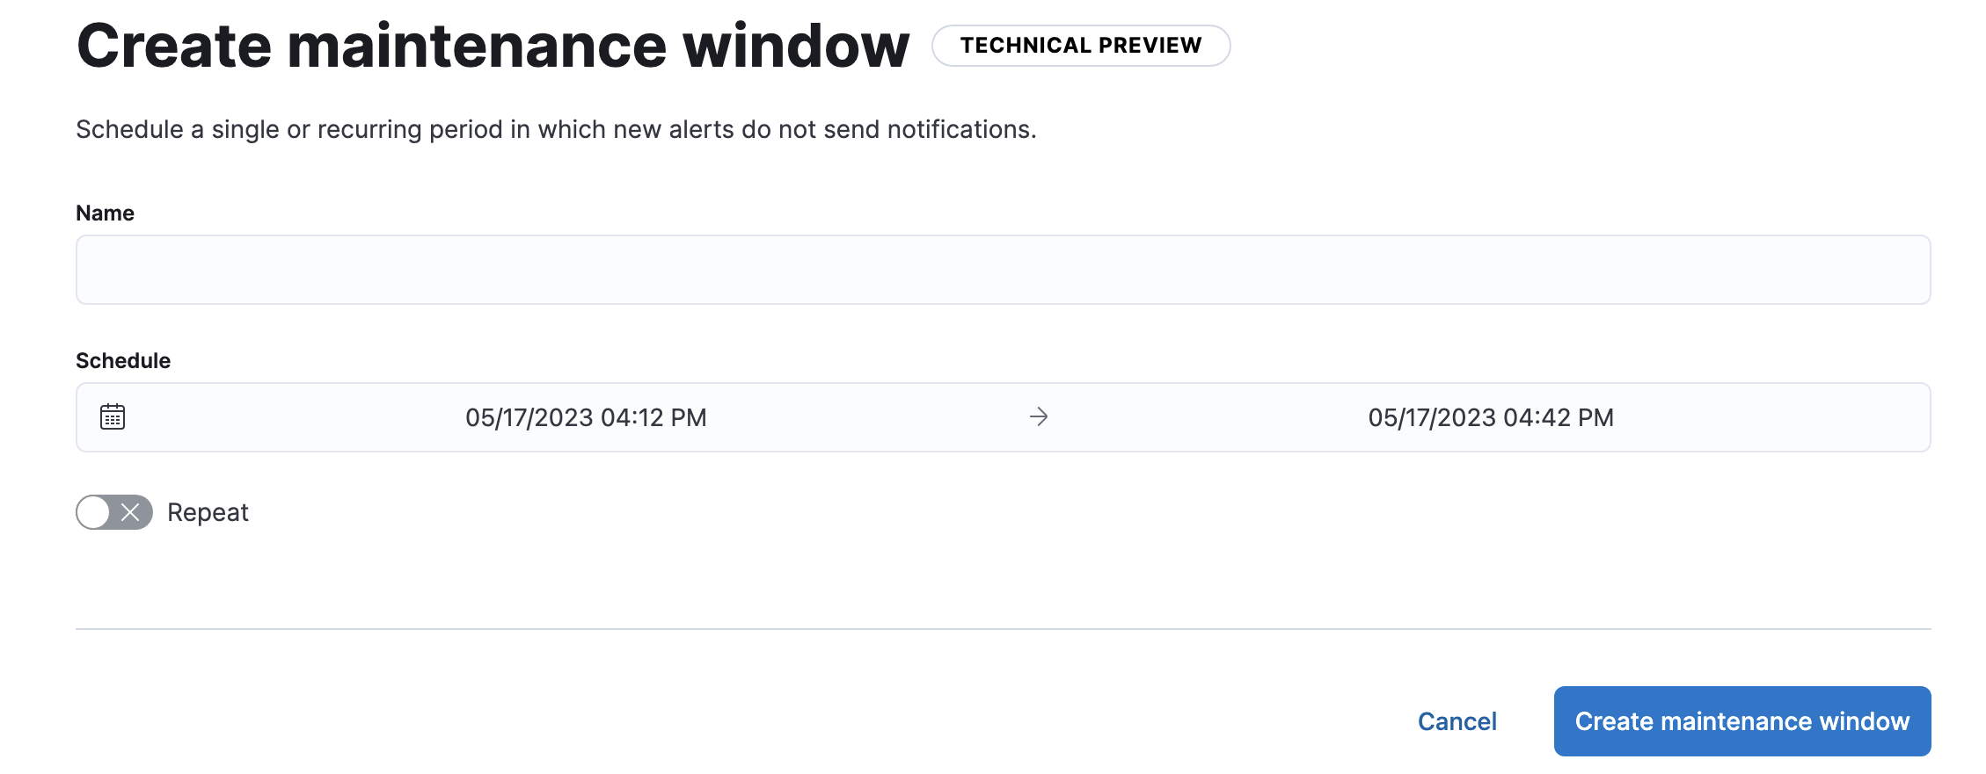The width and height of the screenshot is (1986, 774).
Task: Click the X icon inside the Repeat switch
Action: 130,513
